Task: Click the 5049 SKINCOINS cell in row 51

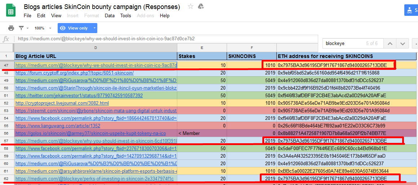Action: (x=252, y=95)
